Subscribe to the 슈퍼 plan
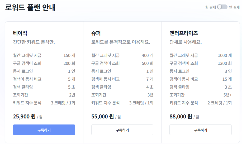Viewport: 242px width, 144px height. point(122,130)
